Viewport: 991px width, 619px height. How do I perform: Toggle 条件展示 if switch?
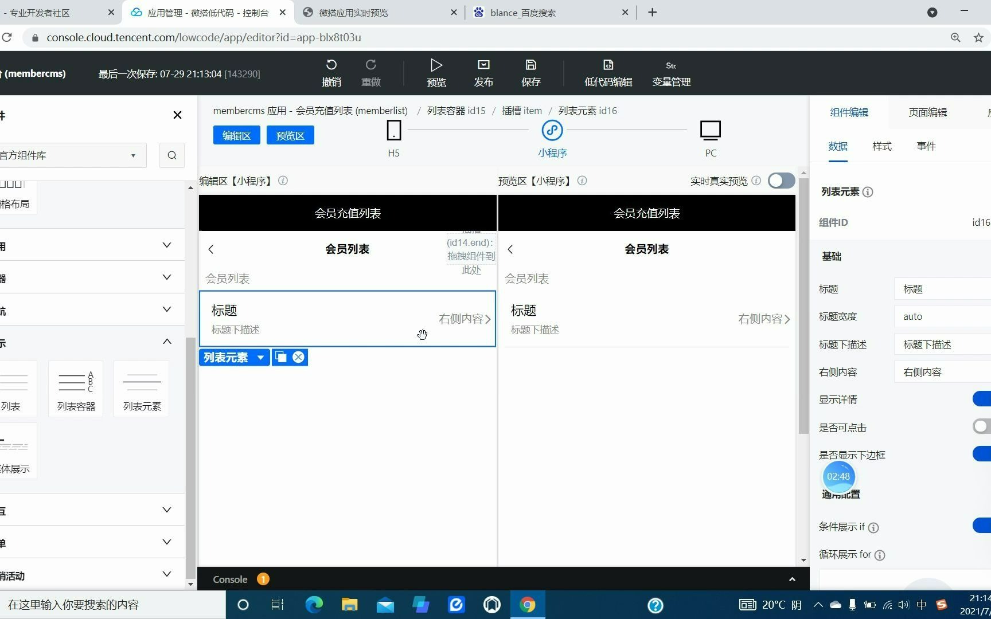click(x=982, y=526)
